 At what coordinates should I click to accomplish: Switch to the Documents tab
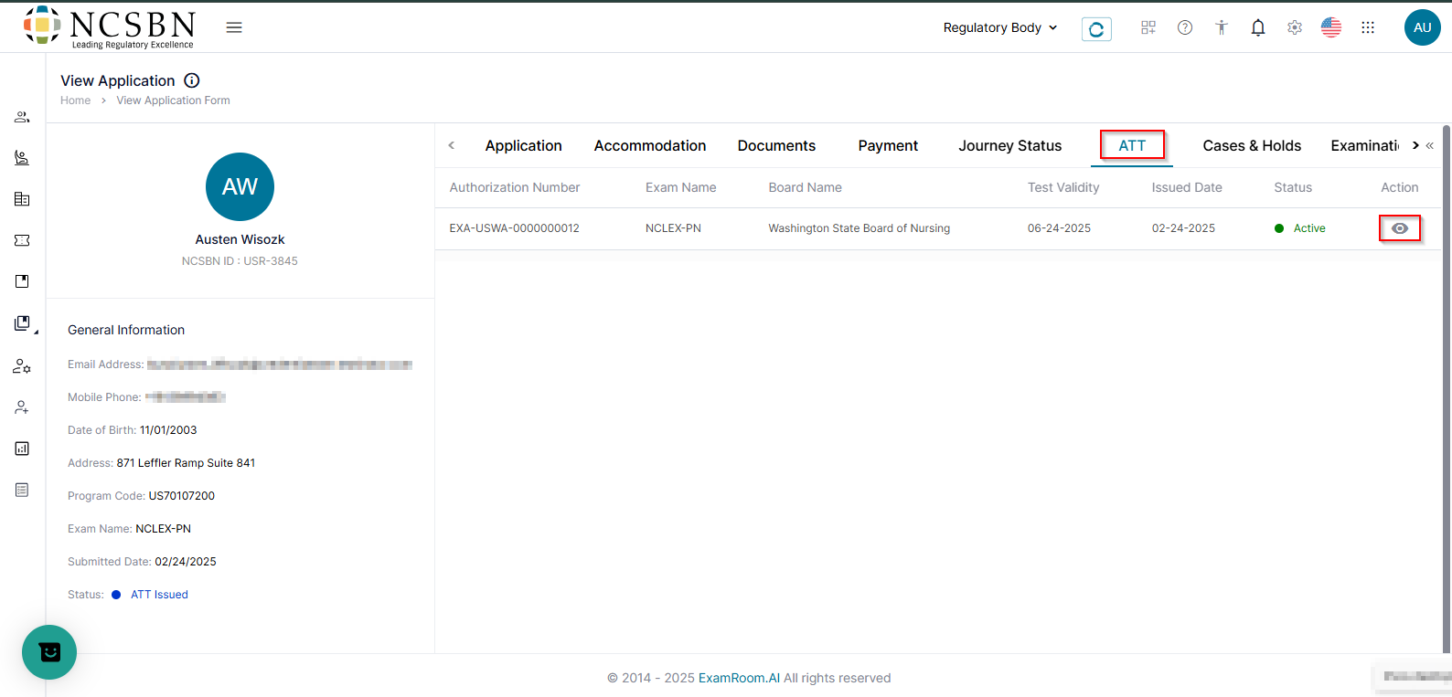click(776, 146)
